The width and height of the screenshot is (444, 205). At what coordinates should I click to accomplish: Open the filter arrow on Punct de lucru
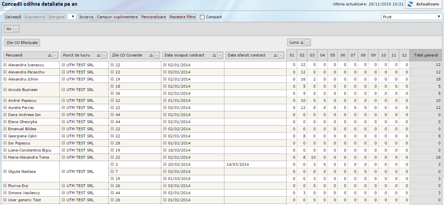[104, 55]
